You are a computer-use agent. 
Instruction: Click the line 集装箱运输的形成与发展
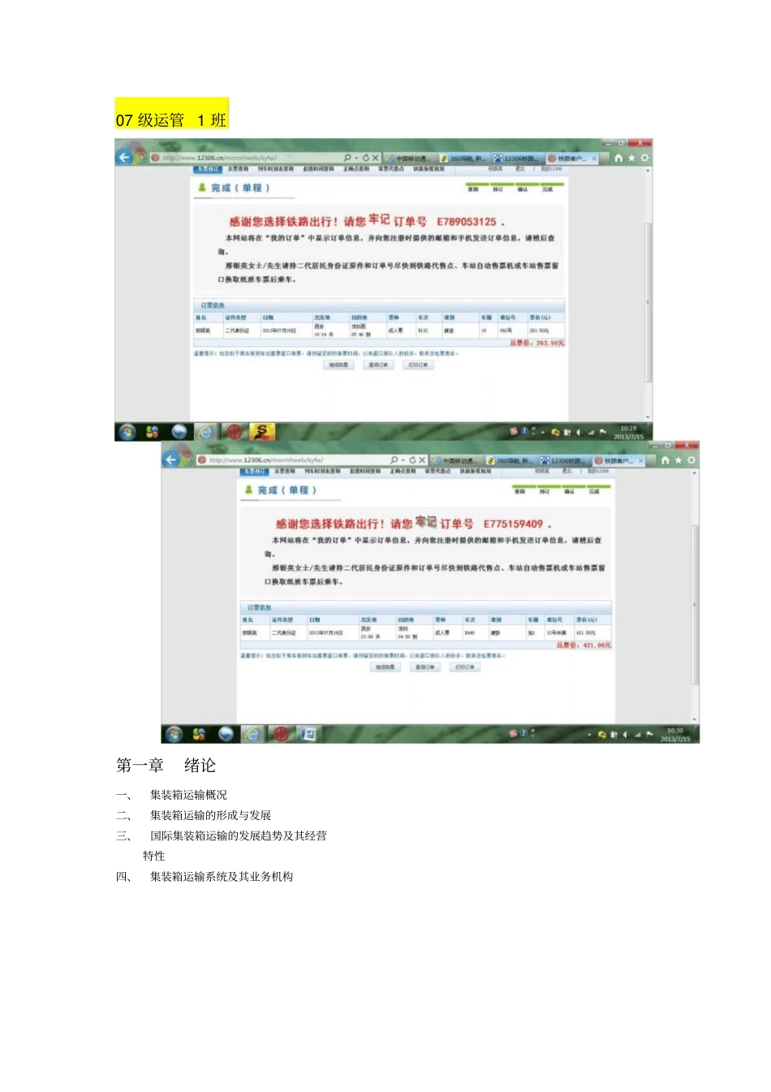tap(210, 815)
